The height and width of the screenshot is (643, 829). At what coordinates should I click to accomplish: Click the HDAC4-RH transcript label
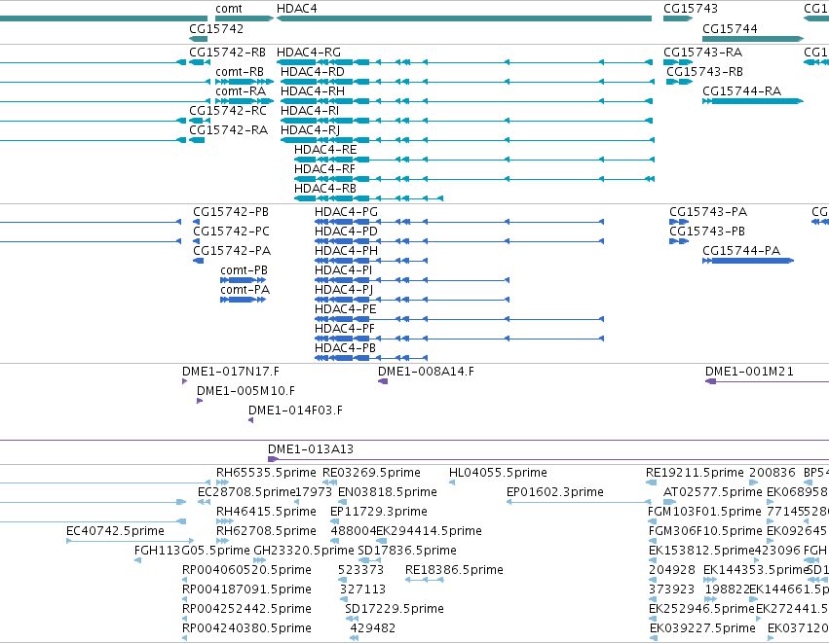[x=313, y=91]
